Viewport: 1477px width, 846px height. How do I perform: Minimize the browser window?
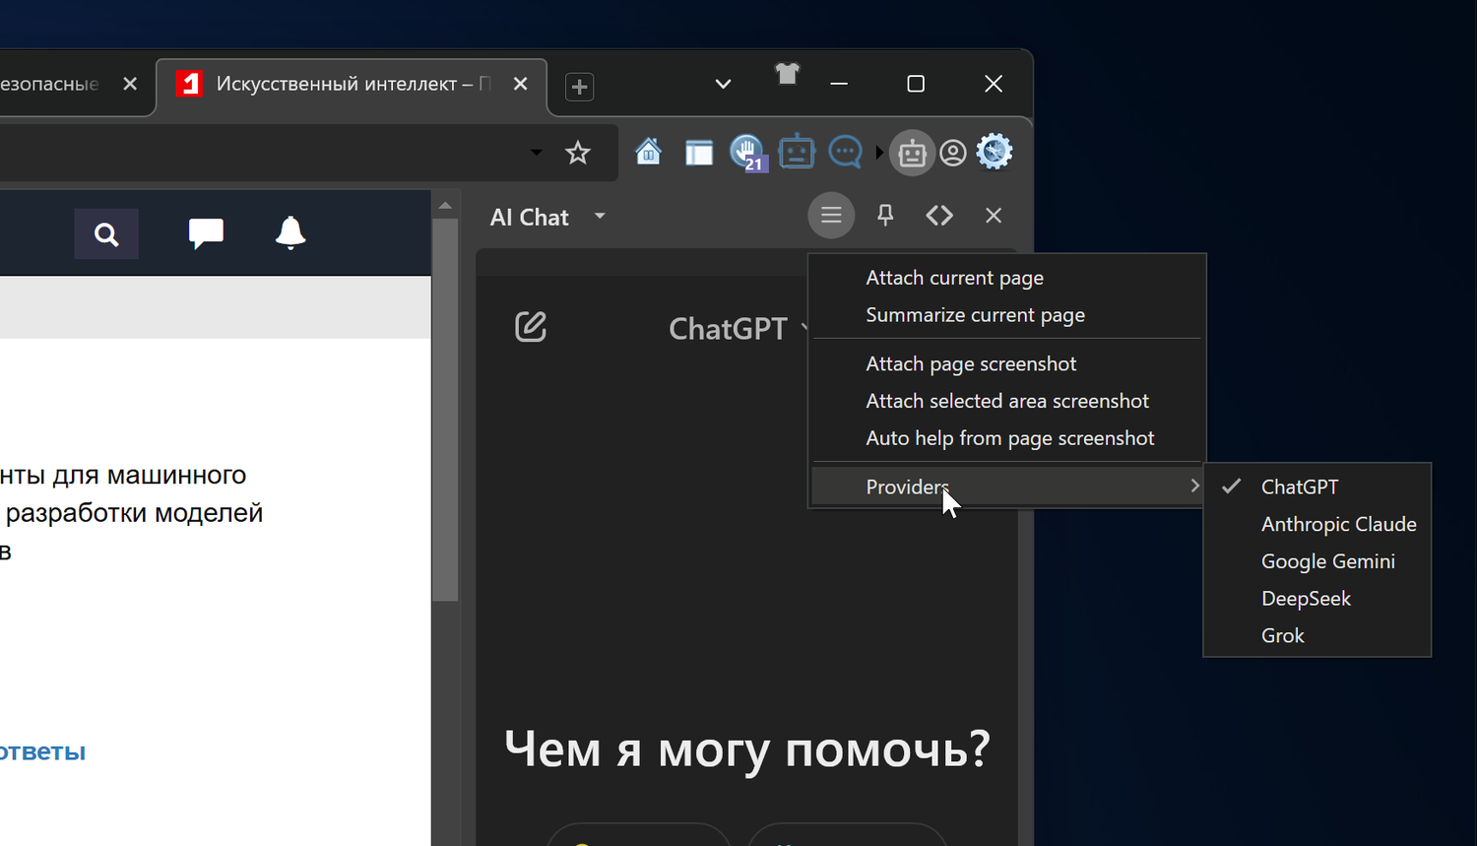point(839,85)
